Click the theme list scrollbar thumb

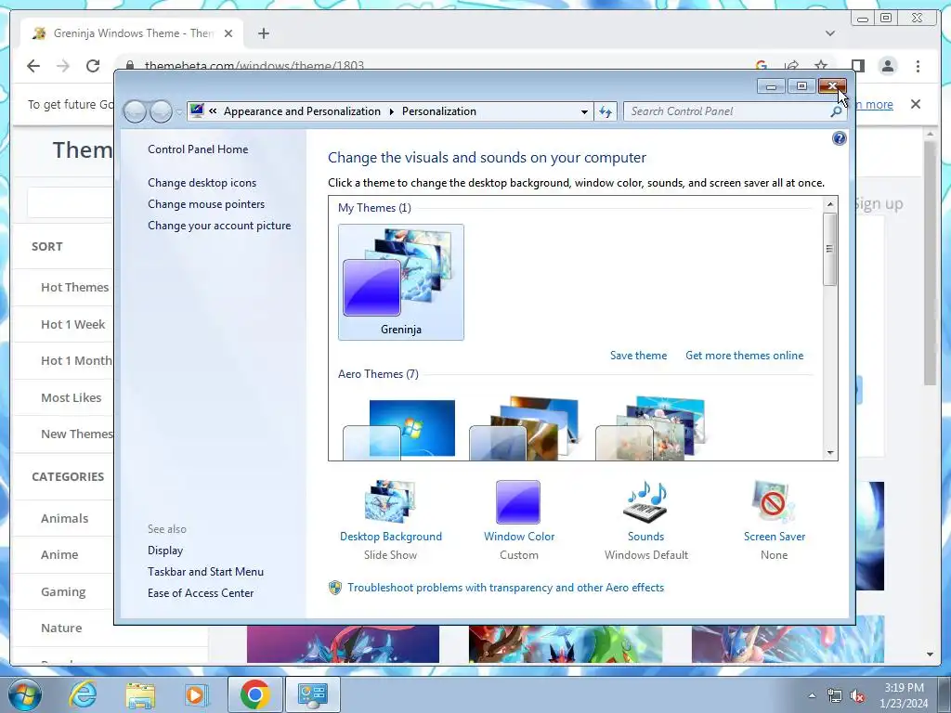[x=830, y=249]
